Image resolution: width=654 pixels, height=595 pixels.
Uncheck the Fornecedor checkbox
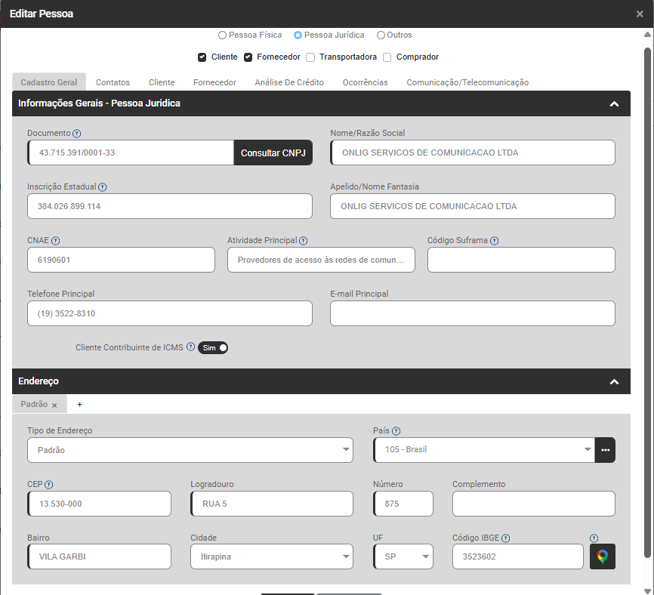click(x=248, y=57)
